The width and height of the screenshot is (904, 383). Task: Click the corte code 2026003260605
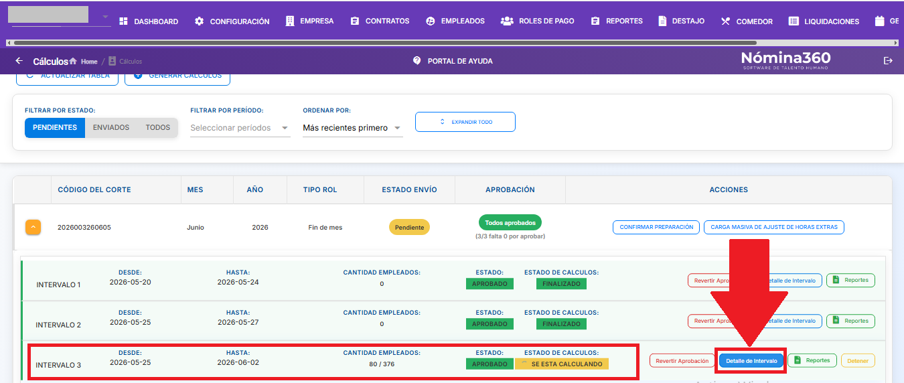pos(84,227)
